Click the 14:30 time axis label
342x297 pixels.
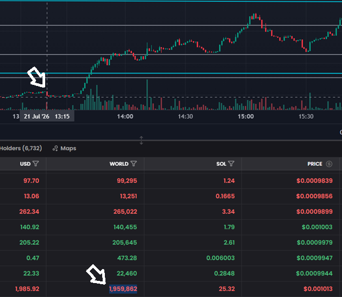point(186,117)
